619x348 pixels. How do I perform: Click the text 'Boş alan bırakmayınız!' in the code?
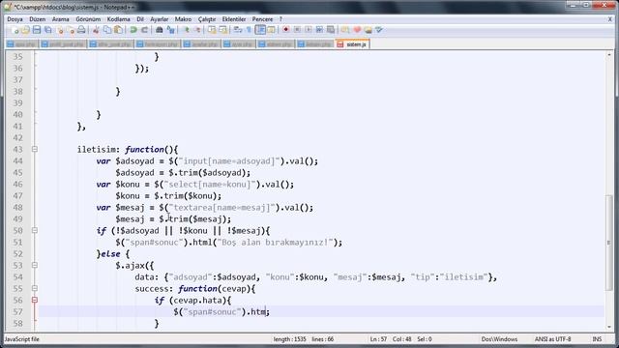pyautogui.click(x=275, y=243)
